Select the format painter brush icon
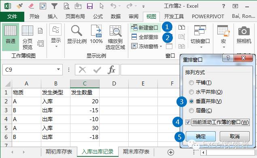 click(x=20, y=6)
